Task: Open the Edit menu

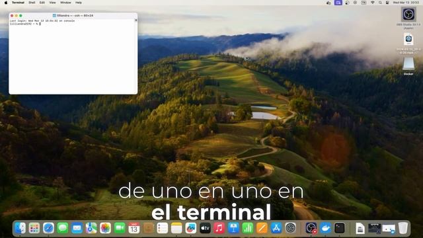Action: tap(42, 3)
